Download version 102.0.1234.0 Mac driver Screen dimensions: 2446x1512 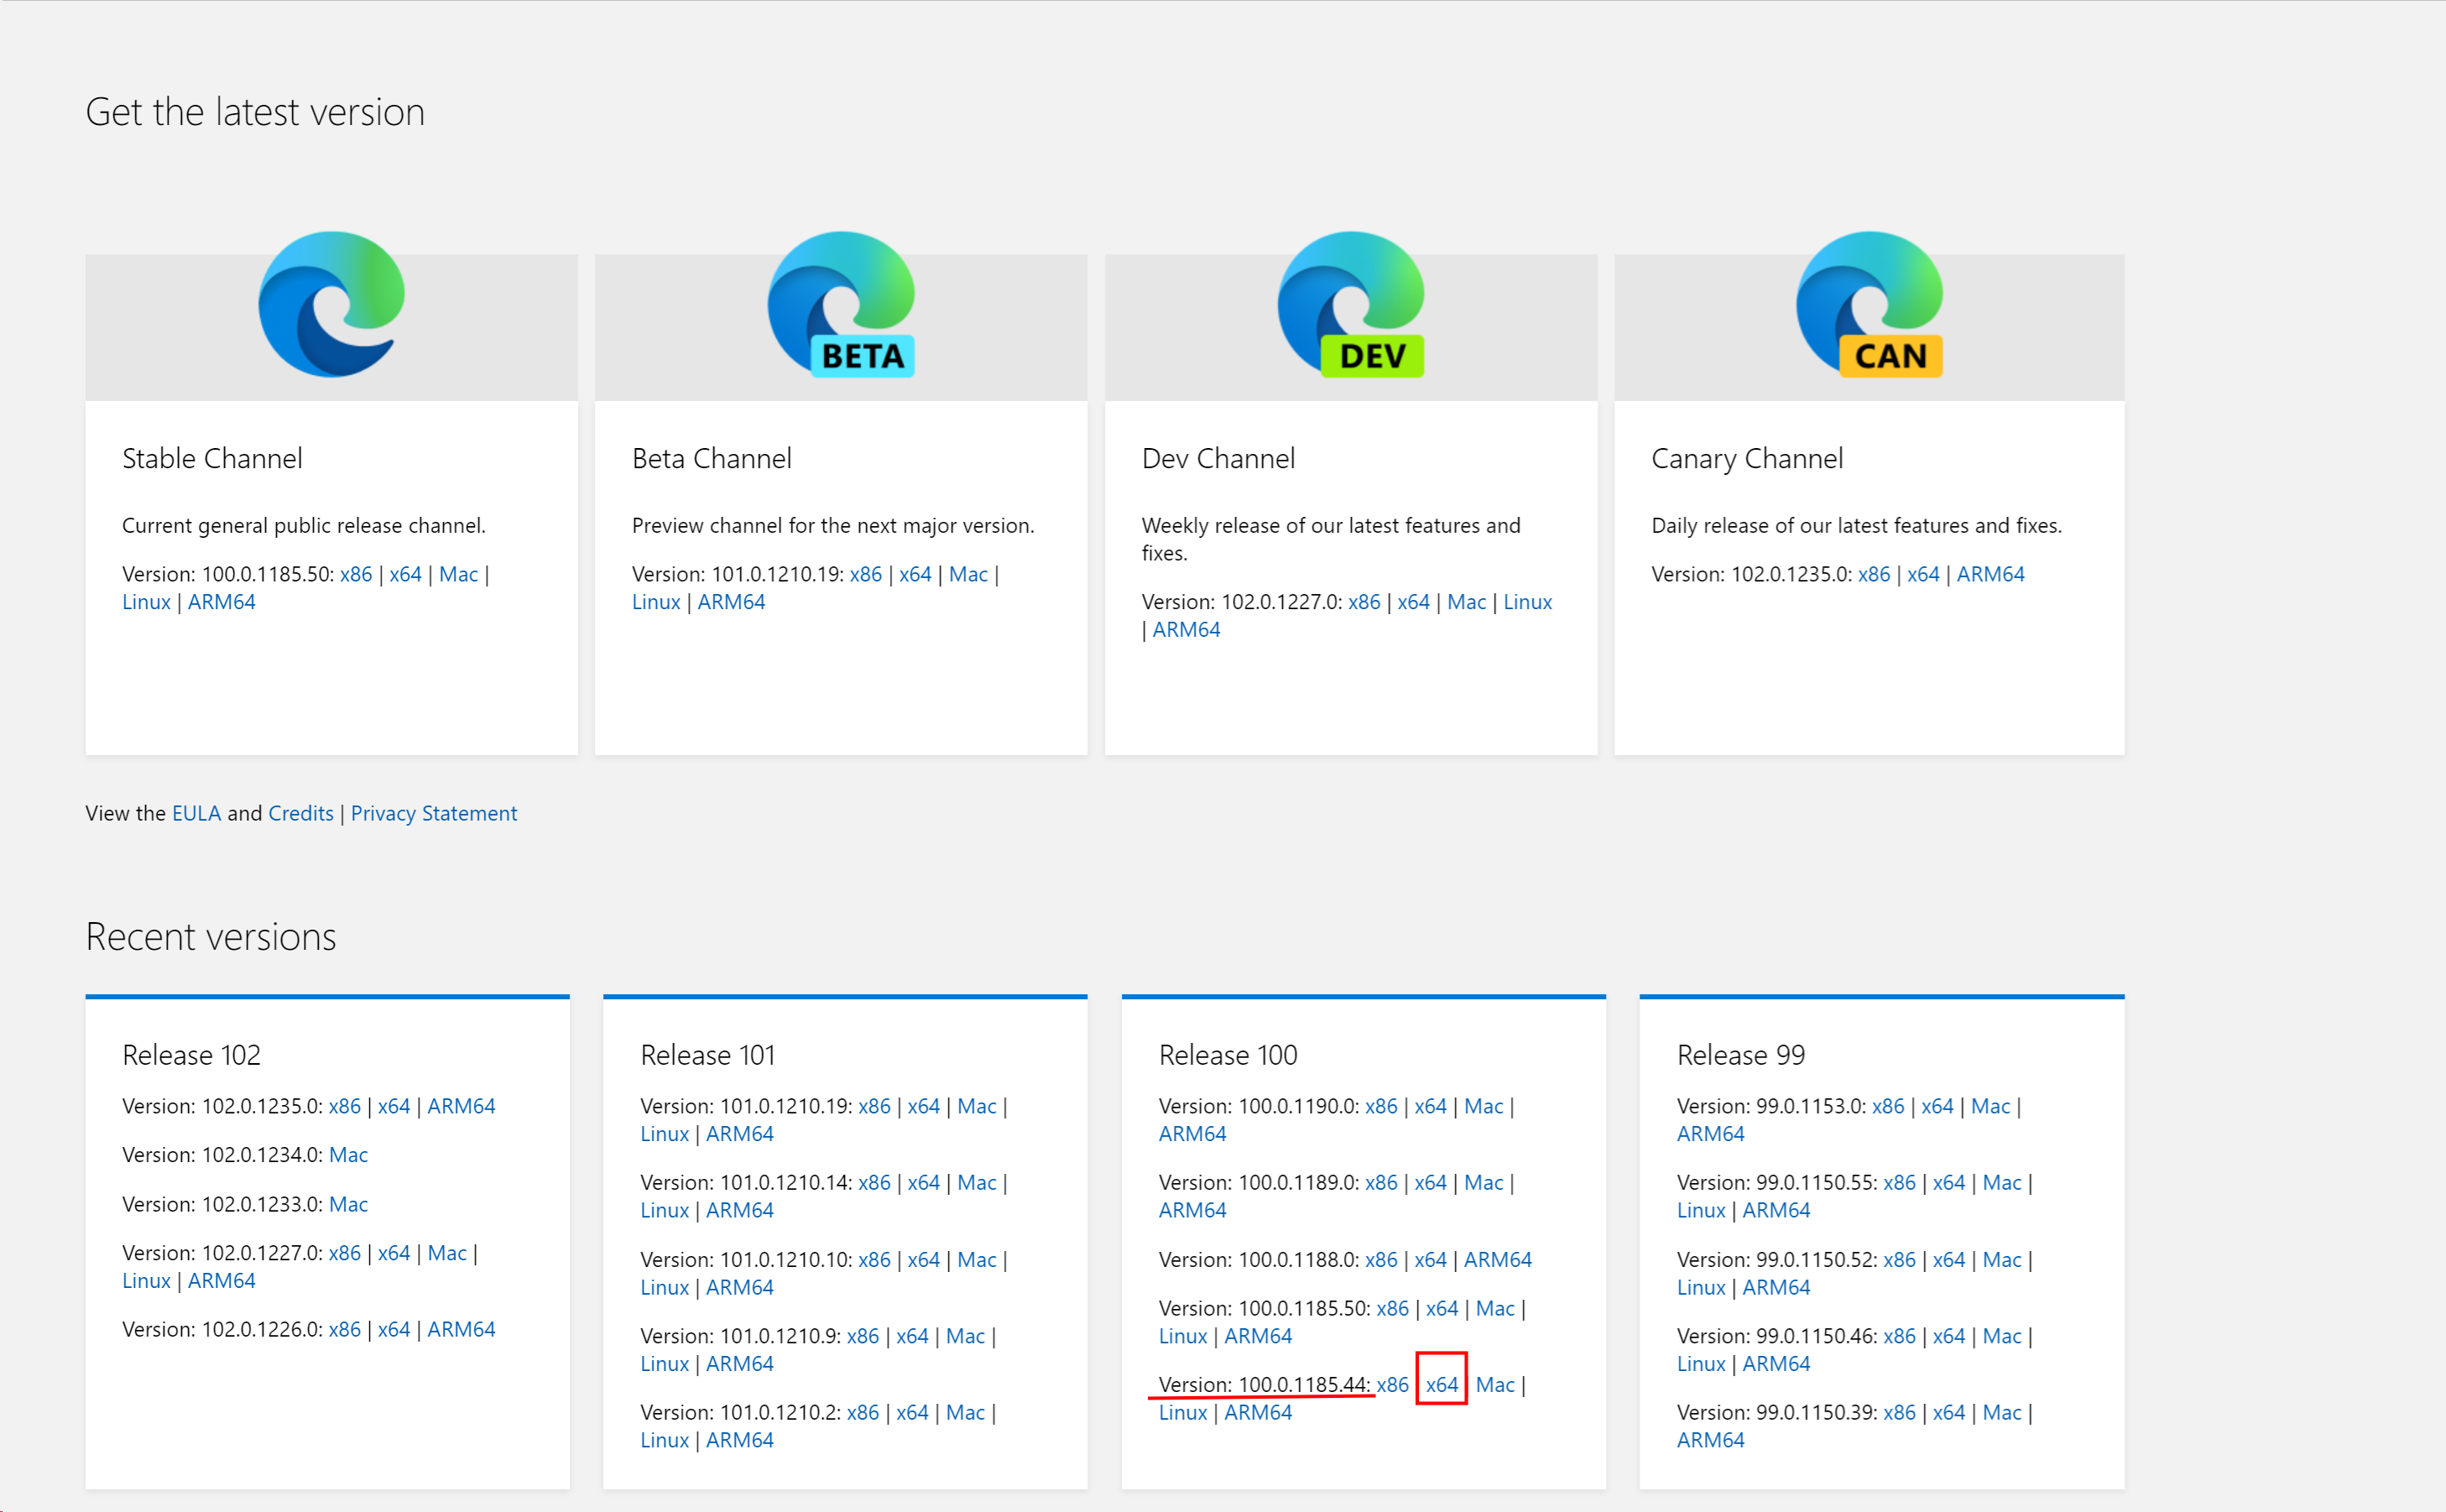[348, 1155]
